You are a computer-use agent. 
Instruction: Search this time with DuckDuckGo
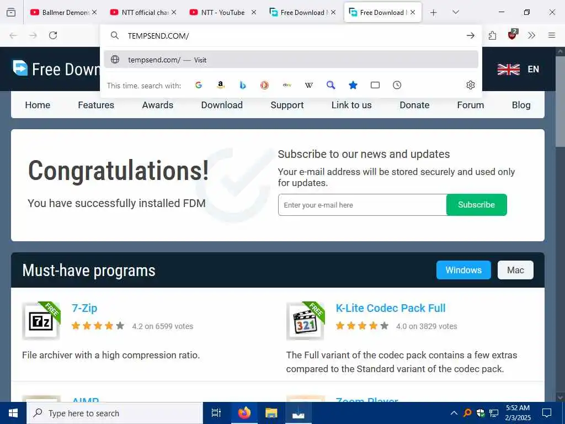(x=264, y=85)
